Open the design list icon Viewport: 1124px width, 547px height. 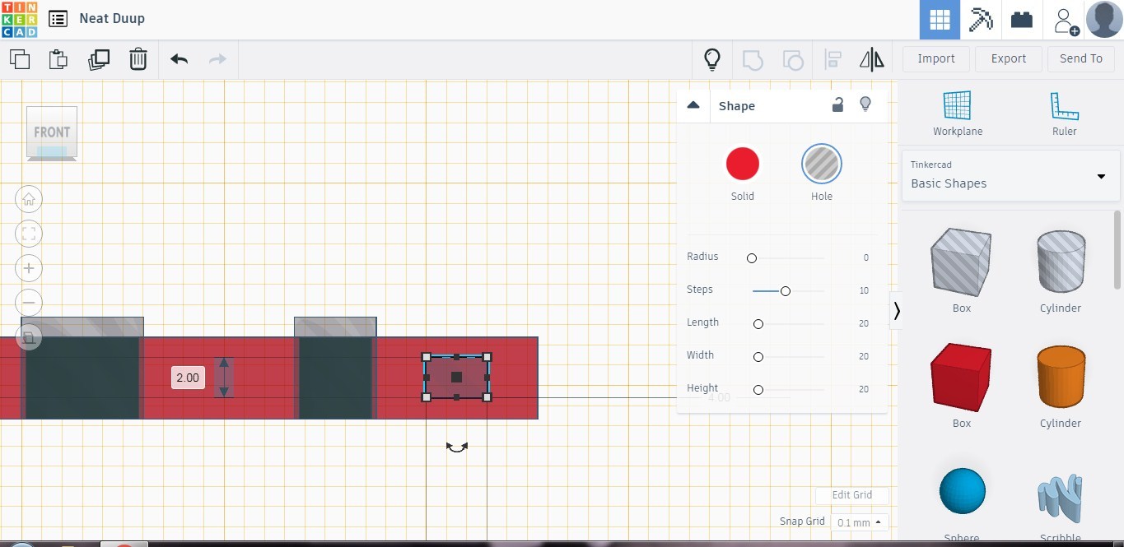tap(58, 19)
